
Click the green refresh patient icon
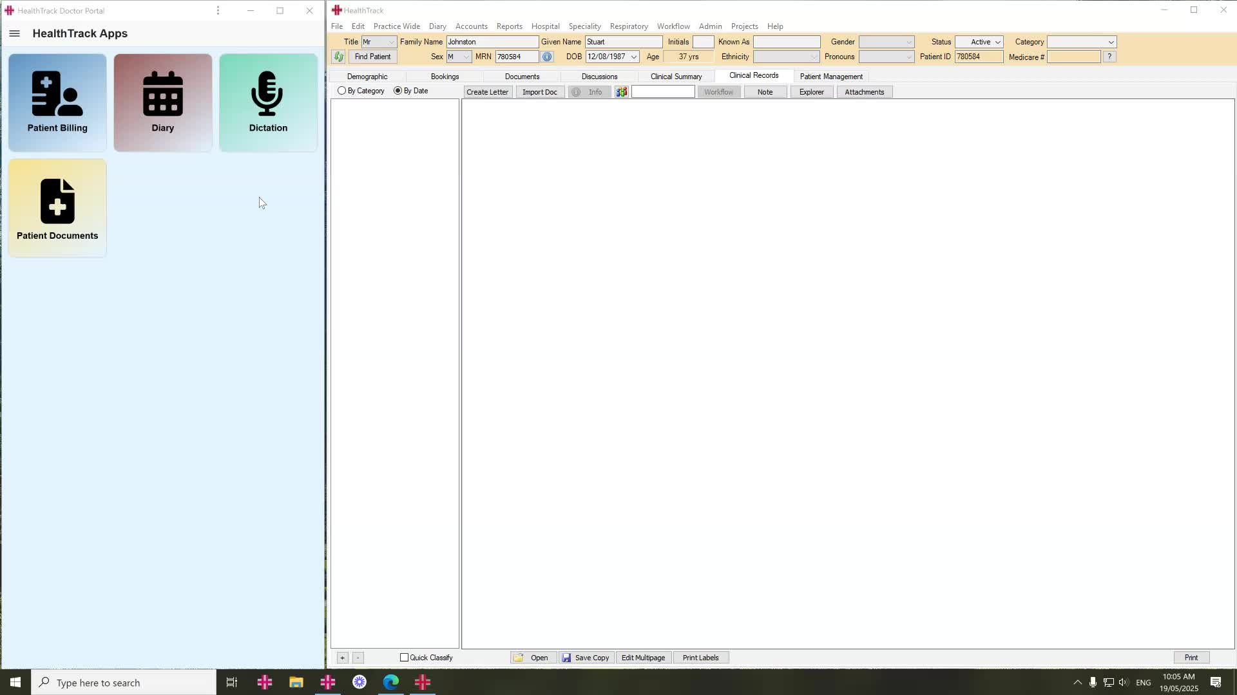(339, 57)
